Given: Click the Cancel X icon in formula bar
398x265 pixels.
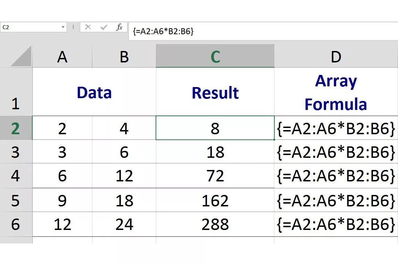Looking at the screenshot, I should 88,27.
